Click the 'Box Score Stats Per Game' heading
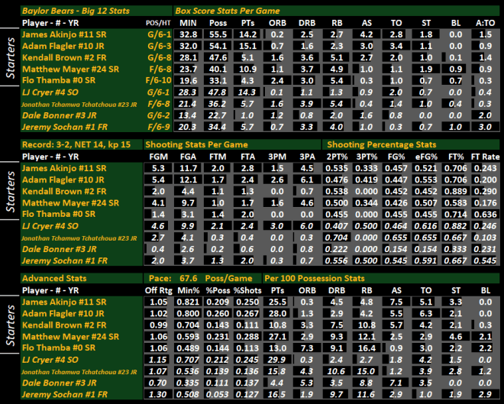This screenshot has width=504, height=404. click(228, 11)
